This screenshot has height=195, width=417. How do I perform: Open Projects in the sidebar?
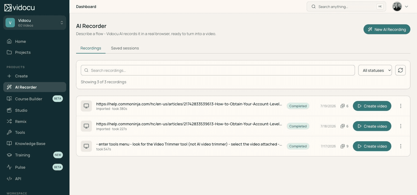point(35,52)
